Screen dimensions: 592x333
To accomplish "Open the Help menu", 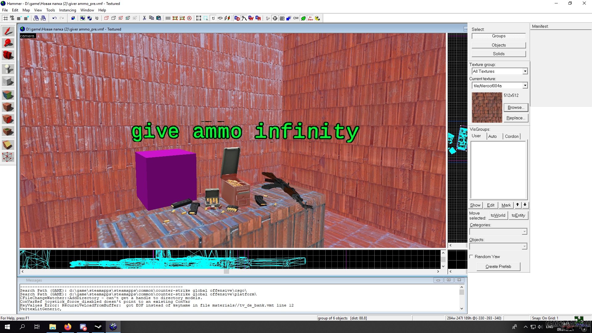I will point(102,10).
